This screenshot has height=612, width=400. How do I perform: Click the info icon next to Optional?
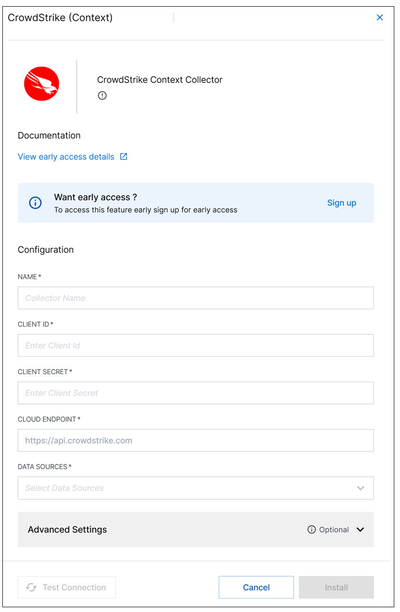(312, 530)
